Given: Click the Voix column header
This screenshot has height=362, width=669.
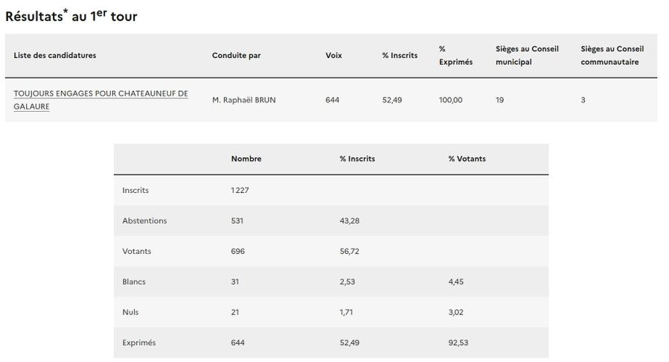Looking at the screenshot, I should [334, 56].
